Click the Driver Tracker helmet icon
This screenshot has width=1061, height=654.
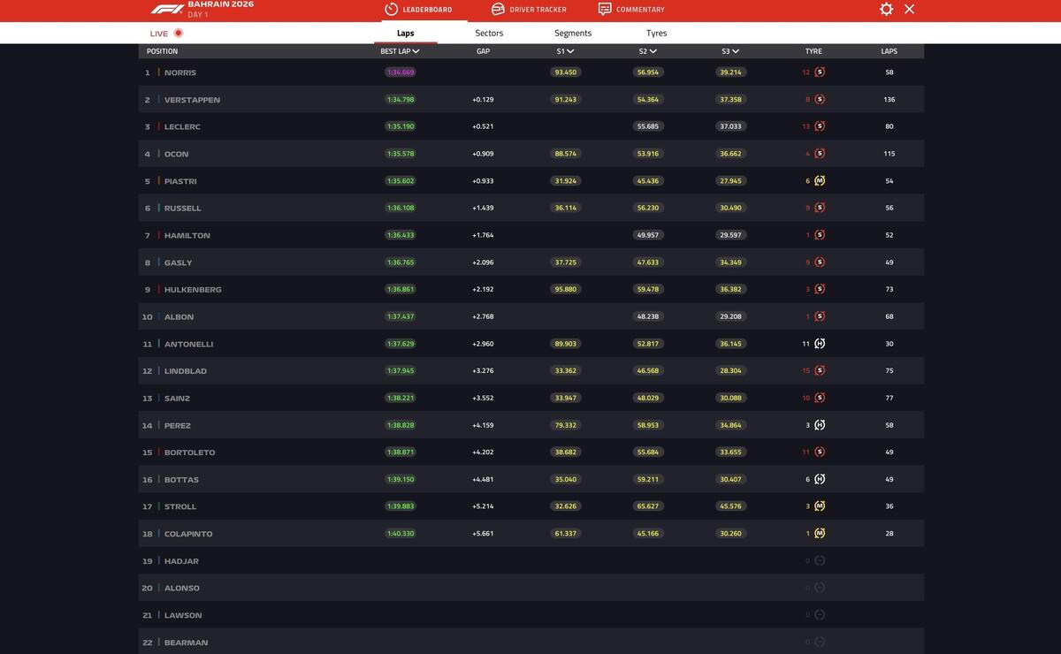pos(499,9)
